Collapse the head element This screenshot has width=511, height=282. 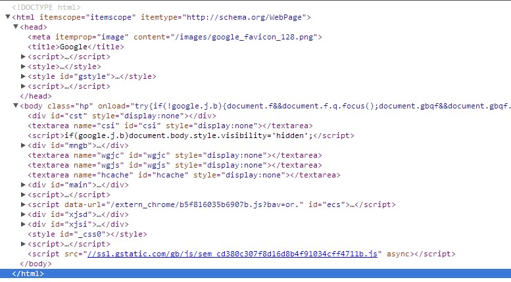(15, 26)
